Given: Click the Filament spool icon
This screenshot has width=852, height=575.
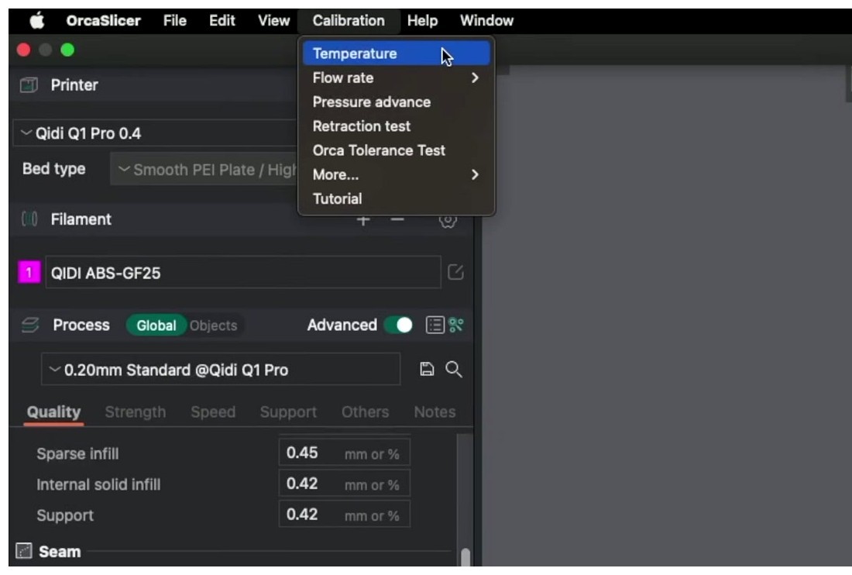Looking at the screenshot, I should [x=29, y=219].
